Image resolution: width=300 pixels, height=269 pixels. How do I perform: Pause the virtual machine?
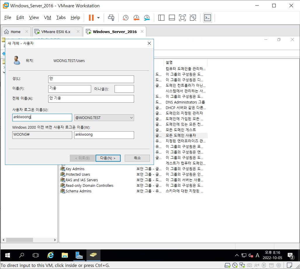[x=91, y=18]
